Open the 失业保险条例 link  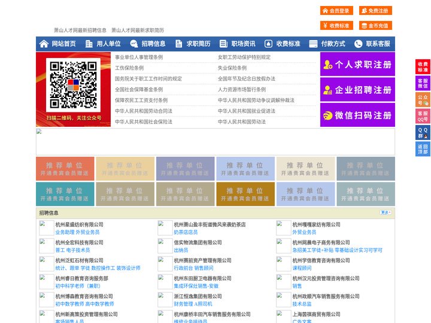click(232, 68)
